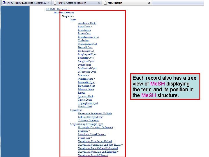Image resolution: width=209 pixels, height=157 pixels.
Task: Open the Lymphoma link
Action: tap(84, 138)
